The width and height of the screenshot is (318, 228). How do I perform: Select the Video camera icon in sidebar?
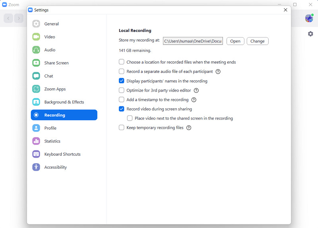(36, 37)
